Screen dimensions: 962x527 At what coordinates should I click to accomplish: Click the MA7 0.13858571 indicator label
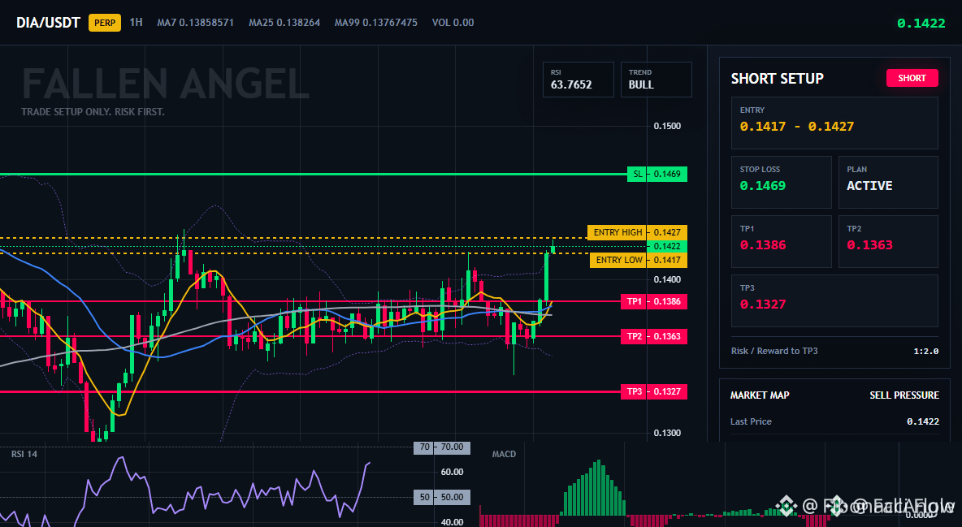[x=195, y=22]
